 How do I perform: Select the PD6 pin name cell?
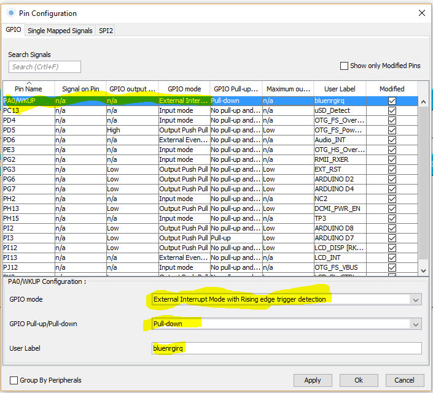tap(29, 140)
